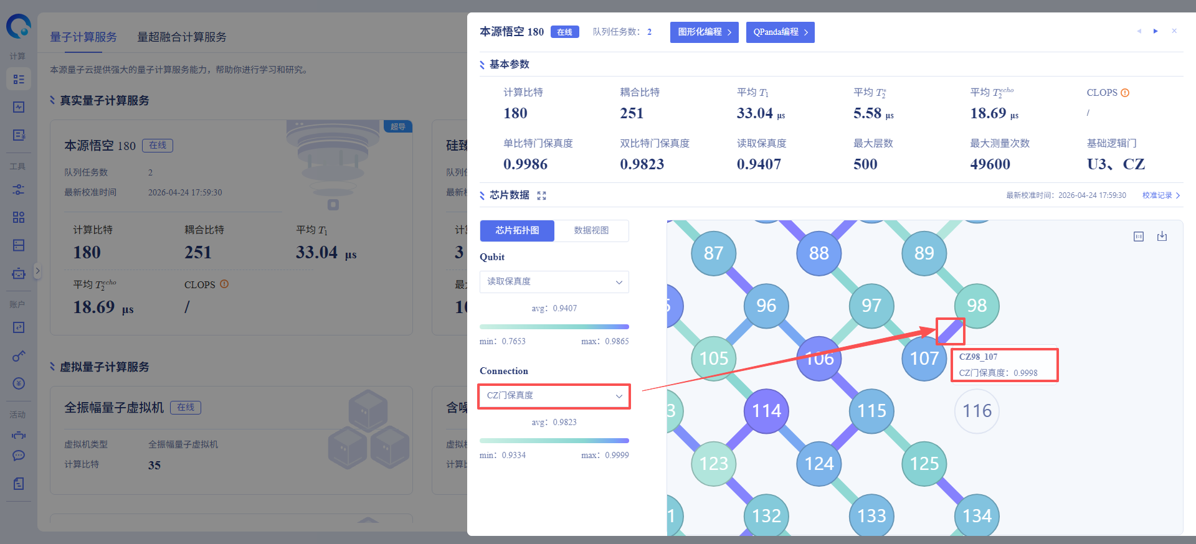Image resolution: width=1196 pixels, height=544 pixels.
Task: Go to next chip with right arrow
Action: 1156,31
